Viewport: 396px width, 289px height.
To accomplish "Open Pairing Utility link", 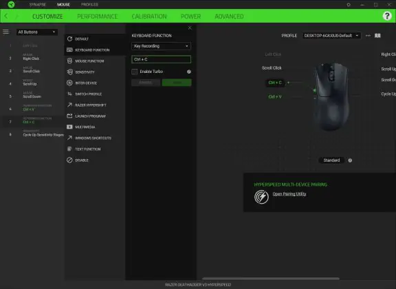I will coord(289,194).
